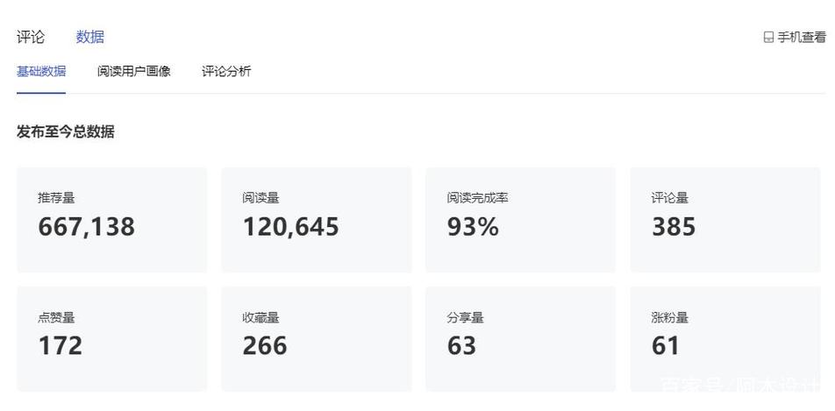Switch to the 评论 tab

click(31, 38)
